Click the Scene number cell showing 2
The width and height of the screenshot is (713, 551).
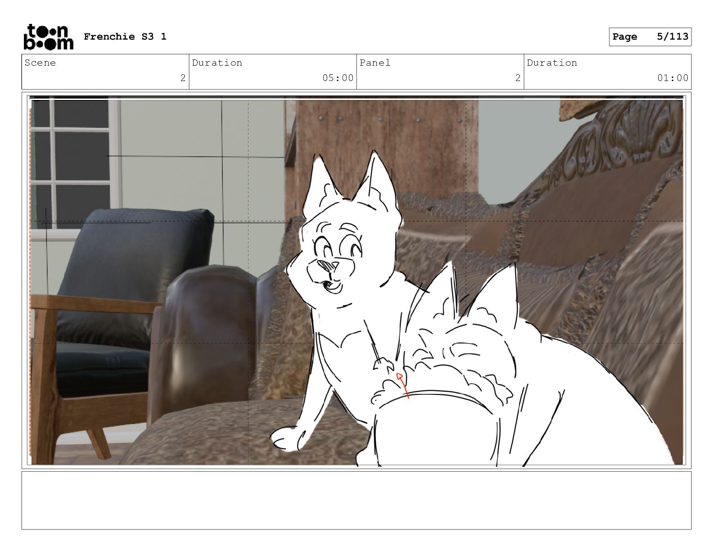tap(105, 72)
